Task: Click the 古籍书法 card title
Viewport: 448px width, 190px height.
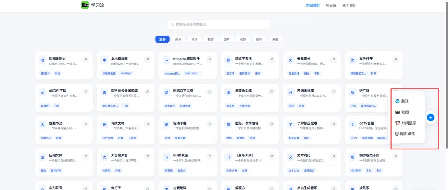Action: [x=56, y=123]
